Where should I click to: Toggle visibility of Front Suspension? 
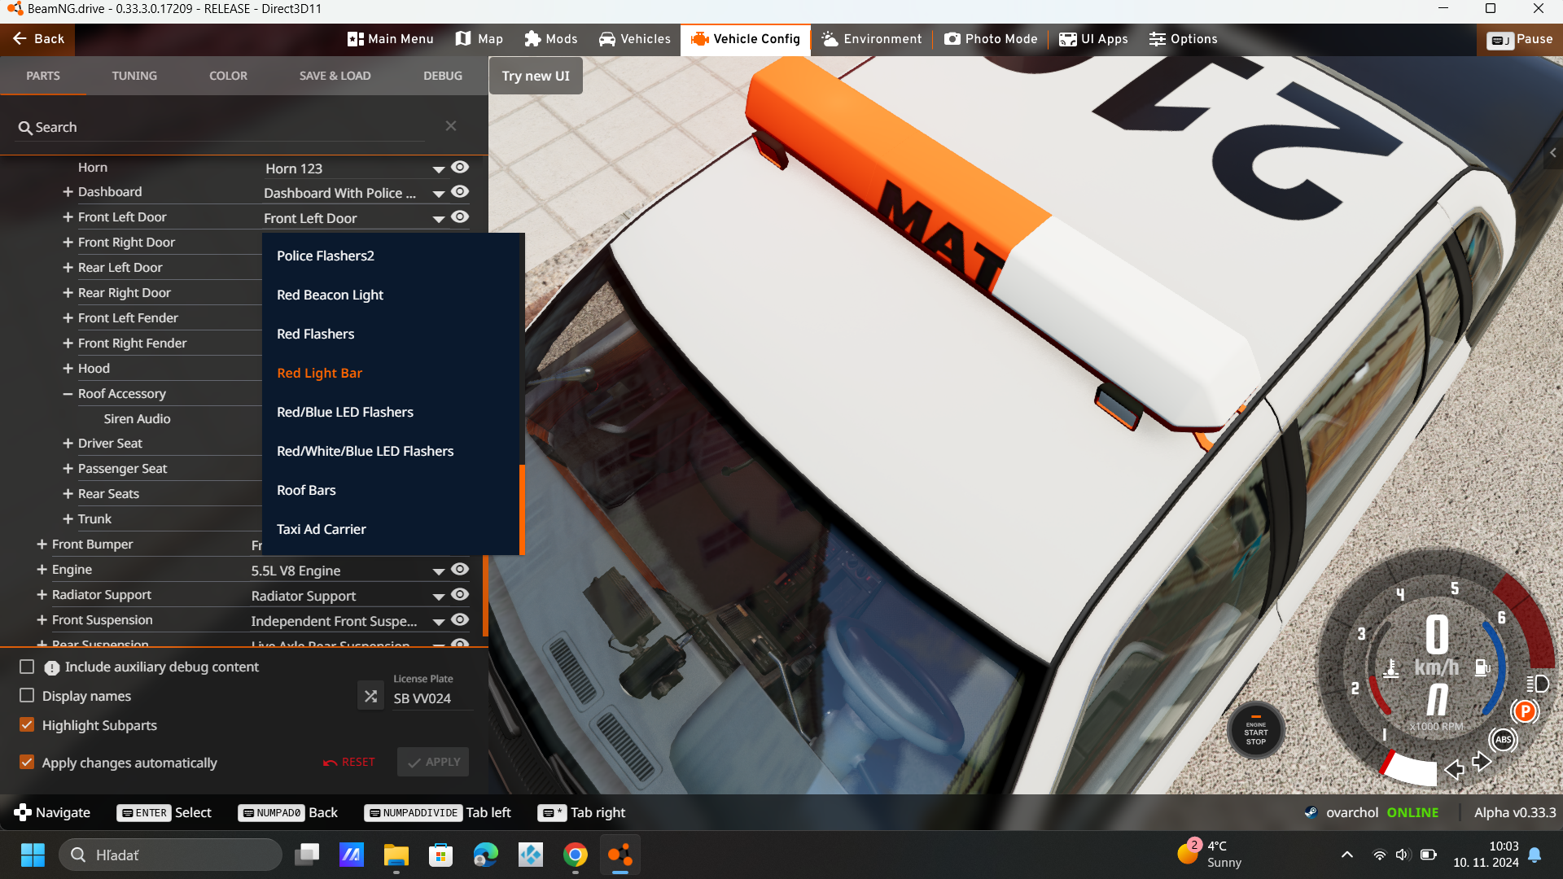click(x=460, y=619)
